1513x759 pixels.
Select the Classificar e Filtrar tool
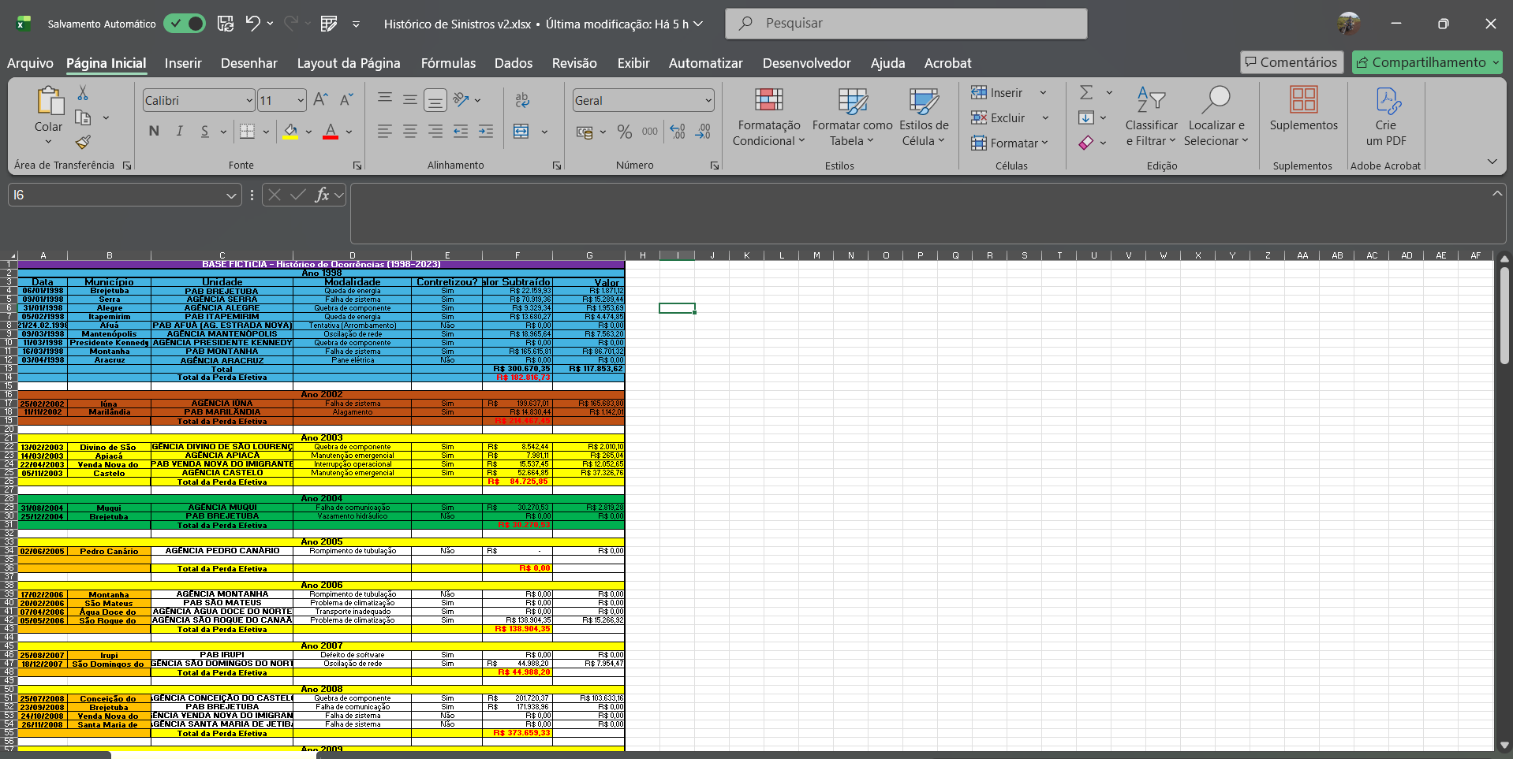(x=1150, y=117)
